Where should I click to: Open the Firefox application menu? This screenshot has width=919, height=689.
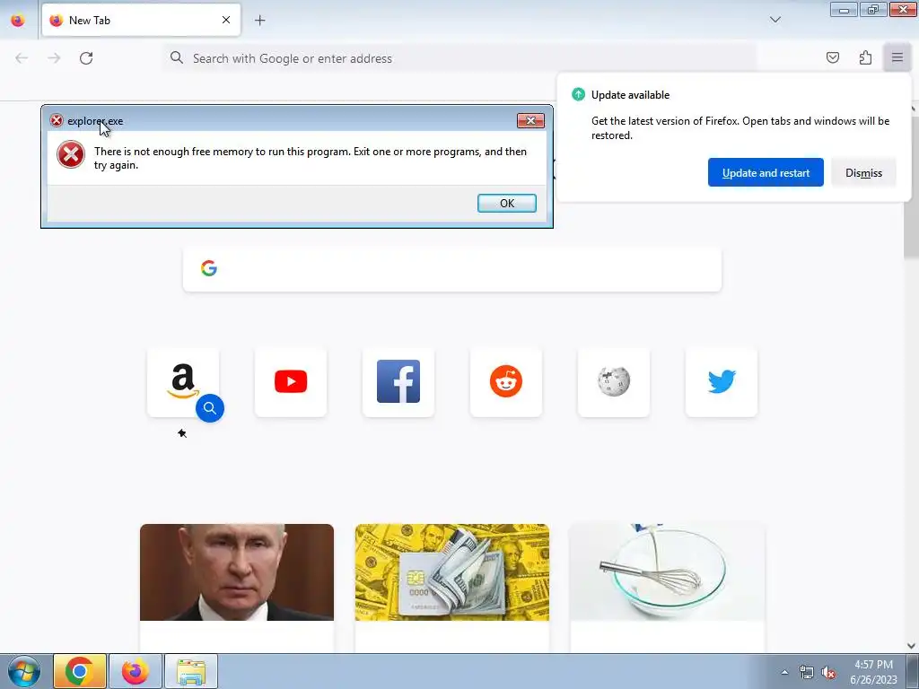pyautogui.click(x=897, y=57)
